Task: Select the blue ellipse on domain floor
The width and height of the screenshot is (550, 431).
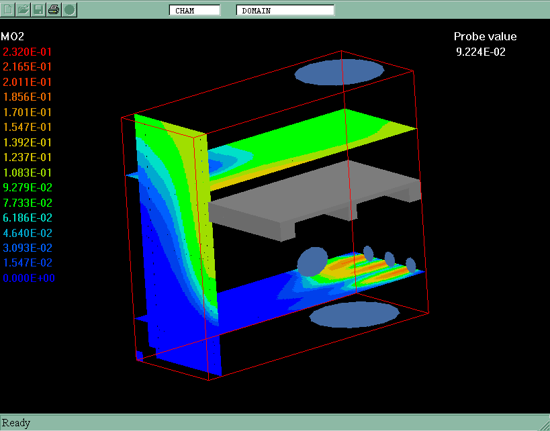Action: [353, 314]
